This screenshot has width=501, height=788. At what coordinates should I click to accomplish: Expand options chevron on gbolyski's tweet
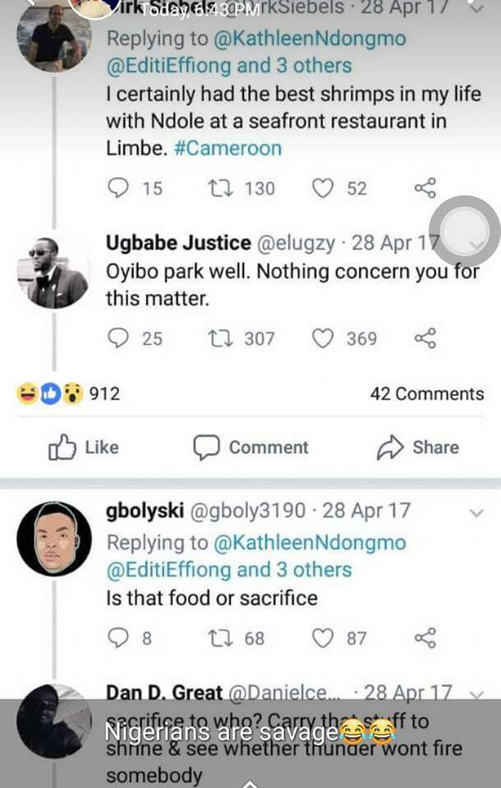476,513
